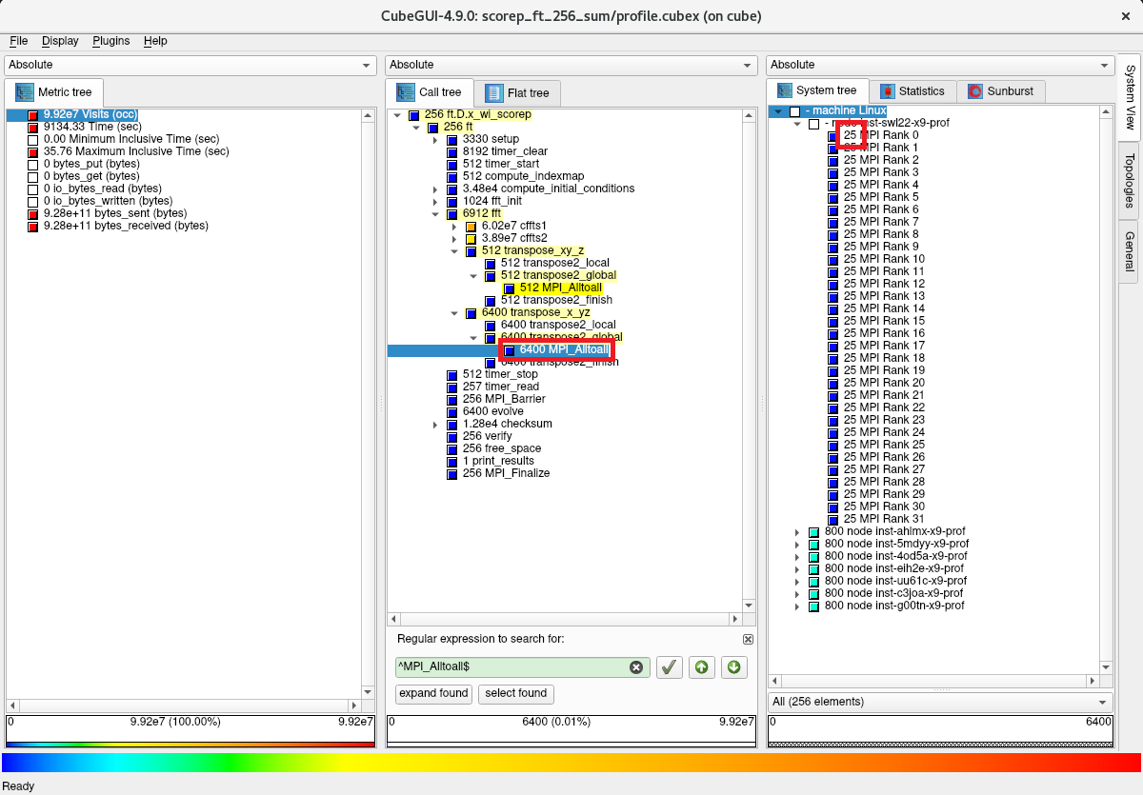Close the regular expression search panel
This screenshot has width=1143, height=795.
(x=748, y=639)
